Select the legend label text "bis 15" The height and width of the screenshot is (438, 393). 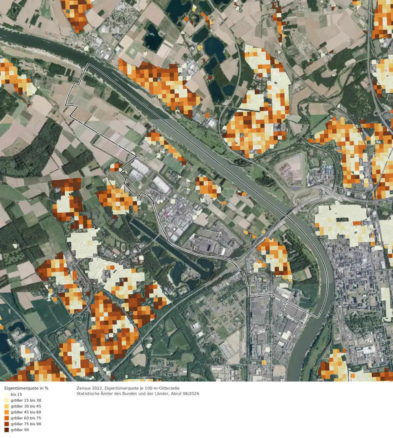(16, 394)
